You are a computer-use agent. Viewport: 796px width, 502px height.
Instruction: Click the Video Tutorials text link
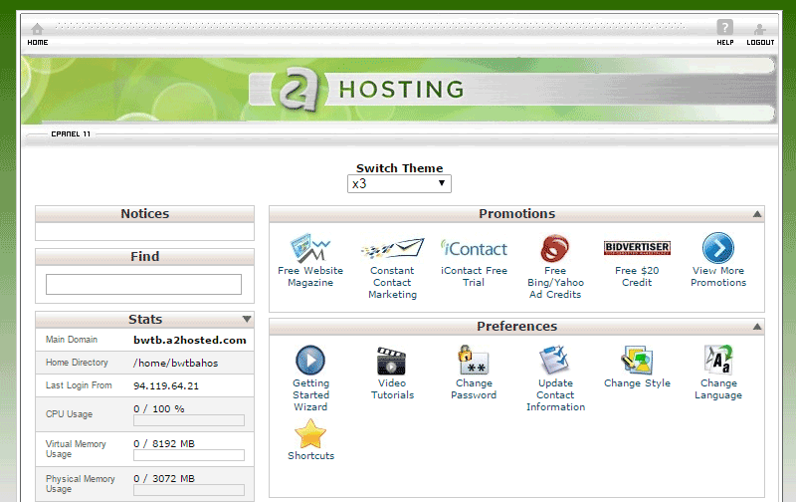[392, 389]
